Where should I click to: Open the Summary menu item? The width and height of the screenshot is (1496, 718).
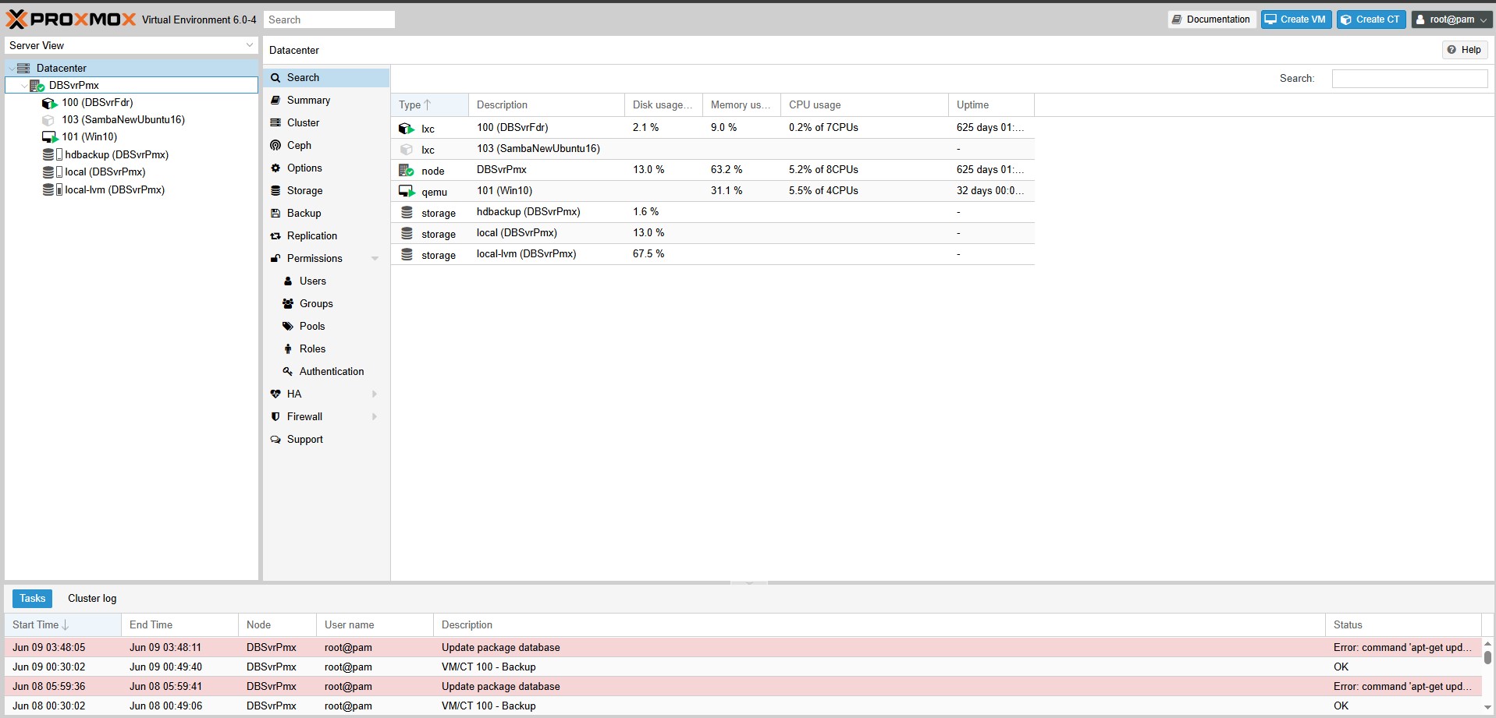tap(308, 100)
